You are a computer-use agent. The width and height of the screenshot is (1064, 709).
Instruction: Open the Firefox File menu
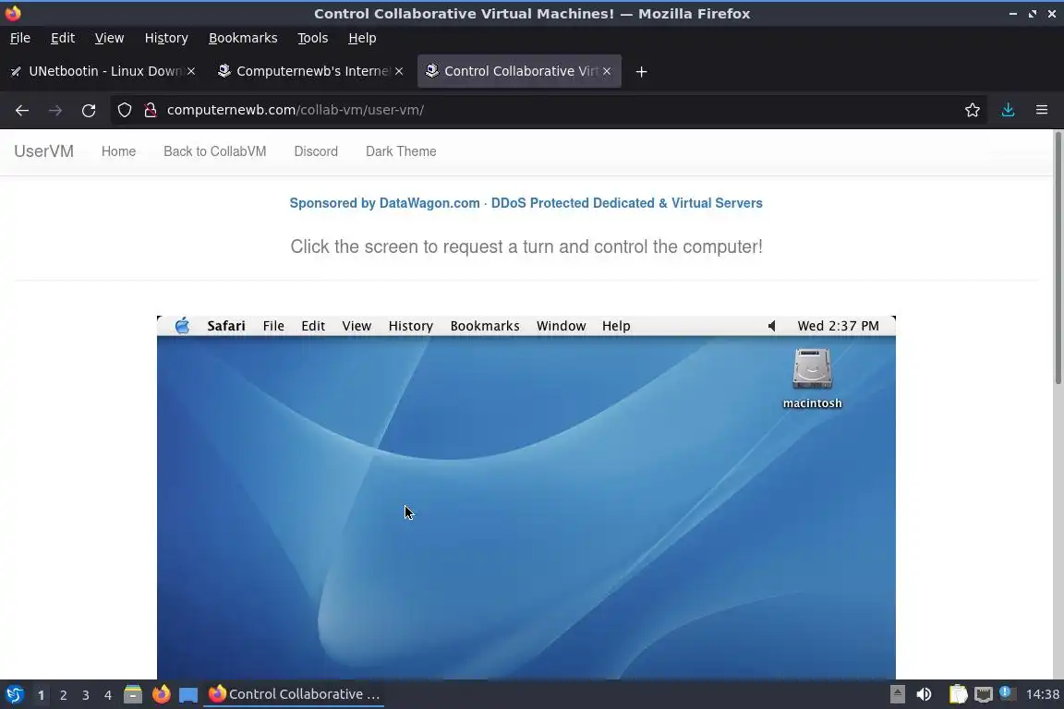tap(20, 38)
